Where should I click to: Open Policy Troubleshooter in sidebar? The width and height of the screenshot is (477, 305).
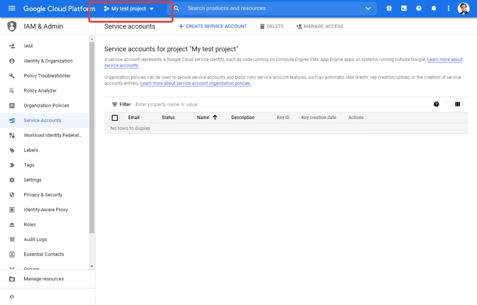click(47, 76)
